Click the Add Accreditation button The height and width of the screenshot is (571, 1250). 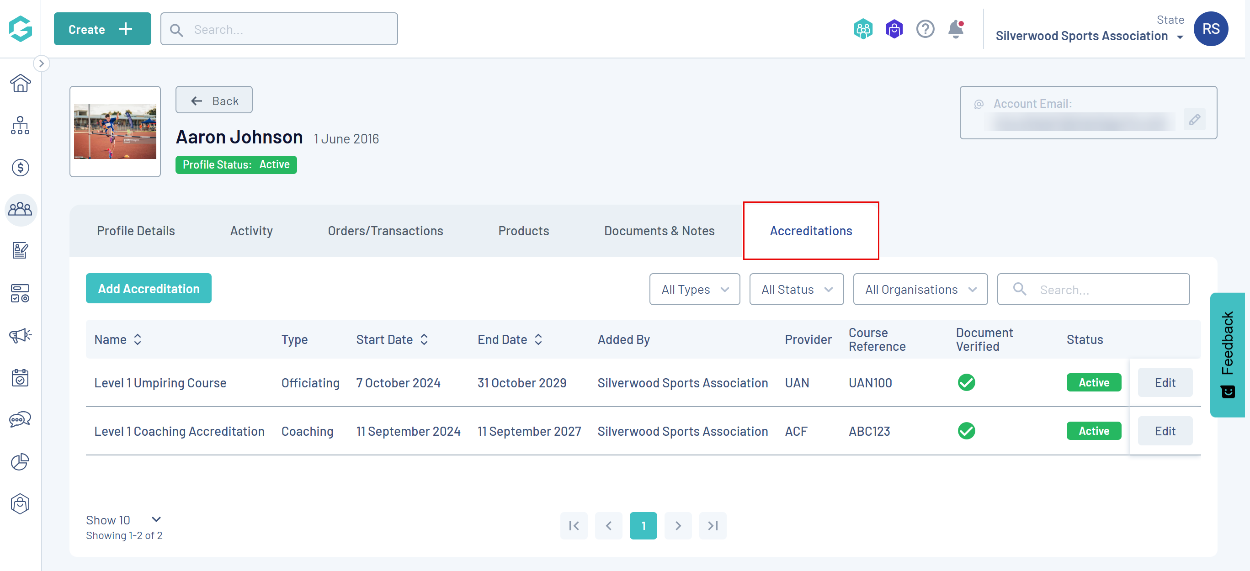click(x=149, y=289)
